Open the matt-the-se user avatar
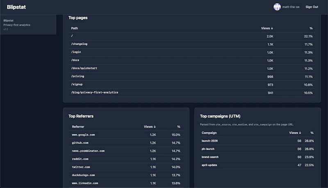This screenshot has height=188, width=328. tap(277, 7)
